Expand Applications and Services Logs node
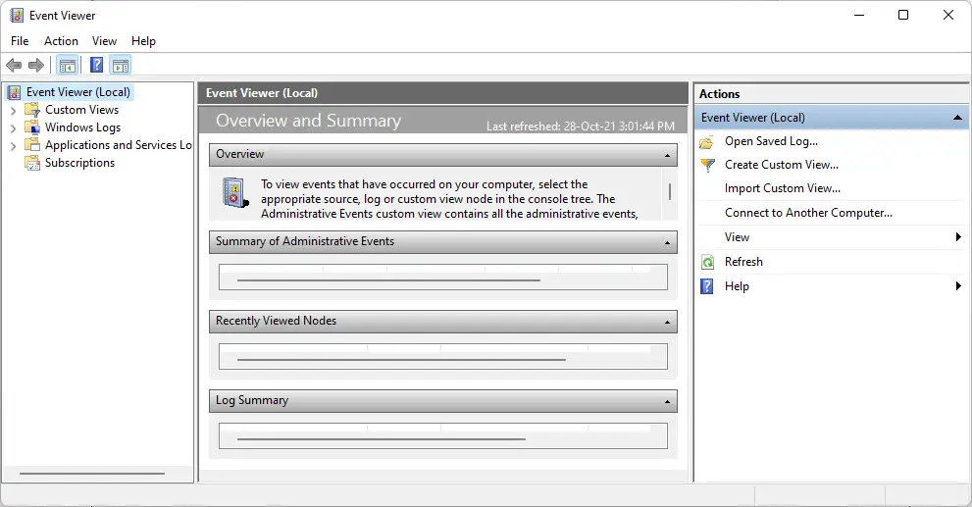The width and height of the screenshot is (972, 507). pos(13,146)
